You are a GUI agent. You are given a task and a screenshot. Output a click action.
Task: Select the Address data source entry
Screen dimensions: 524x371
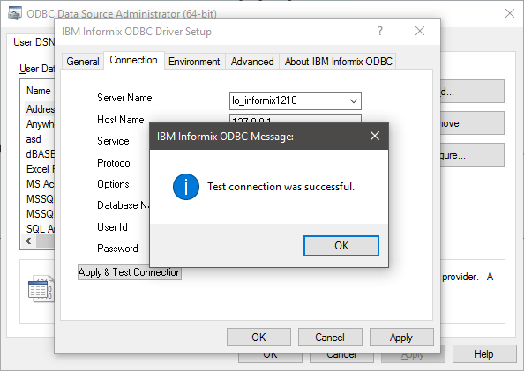[x=40, y=109]
